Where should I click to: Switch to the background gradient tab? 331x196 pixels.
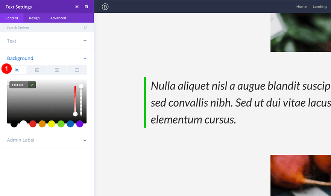pos(37,70)
